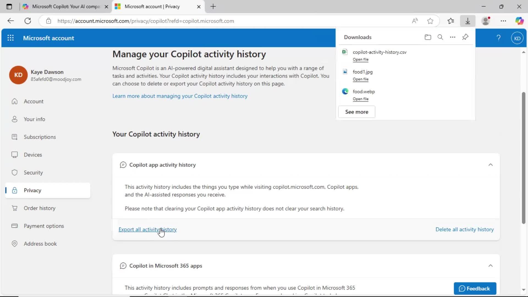Open Security in sidebar
The image size is (528, 297).
48,173
